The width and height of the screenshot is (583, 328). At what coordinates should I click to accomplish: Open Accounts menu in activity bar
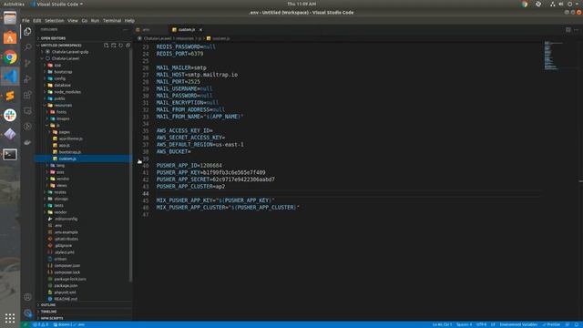point(27,297)
